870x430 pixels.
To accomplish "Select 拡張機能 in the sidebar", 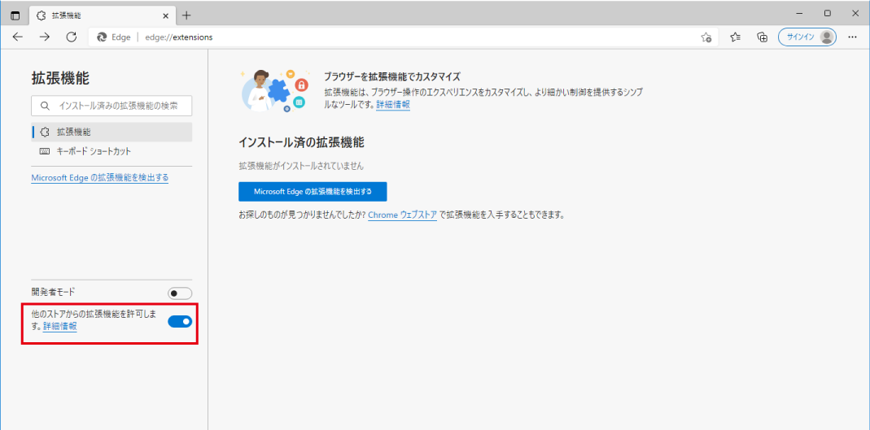I will point(111,132).
